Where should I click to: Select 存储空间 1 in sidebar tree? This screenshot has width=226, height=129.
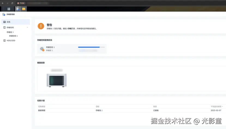13,36
